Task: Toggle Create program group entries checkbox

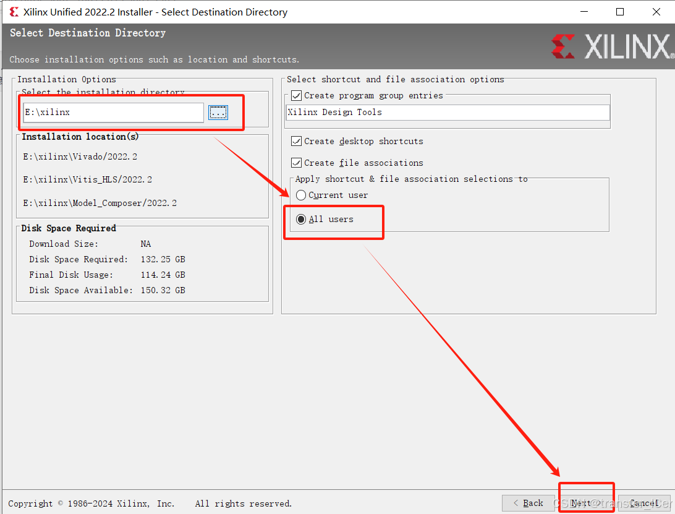Action: coord(296,96)
